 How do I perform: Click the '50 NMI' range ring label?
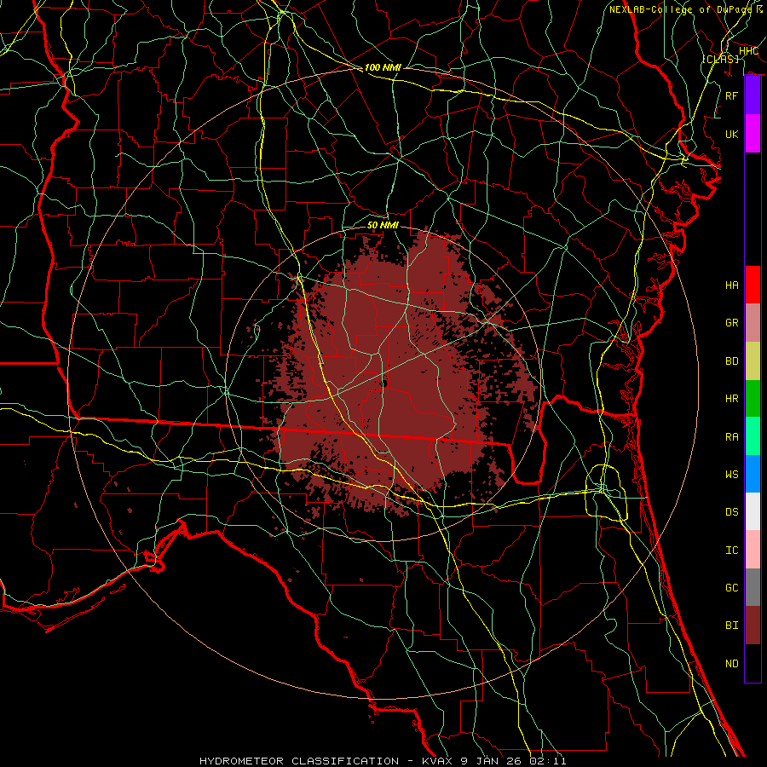(x=383, y=225)
